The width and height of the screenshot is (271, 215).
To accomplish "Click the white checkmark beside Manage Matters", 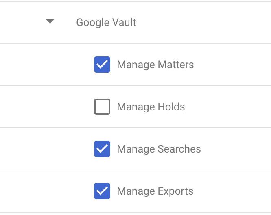I will pos(102,64).
